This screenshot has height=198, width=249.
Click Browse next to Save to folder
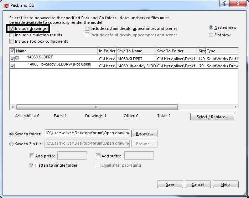[x=144, y=134]
